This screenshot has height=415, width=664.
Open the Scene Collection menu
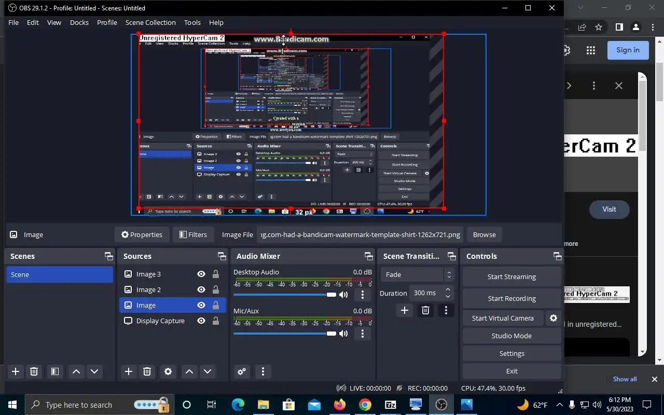150,22
